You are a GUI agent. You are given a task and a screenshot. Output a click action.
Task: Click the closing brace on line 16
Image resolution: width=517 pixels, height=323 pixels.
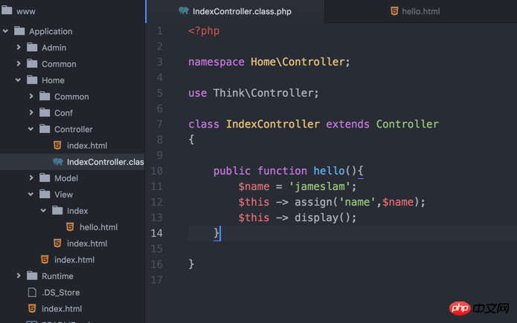(x=191, y=264)
